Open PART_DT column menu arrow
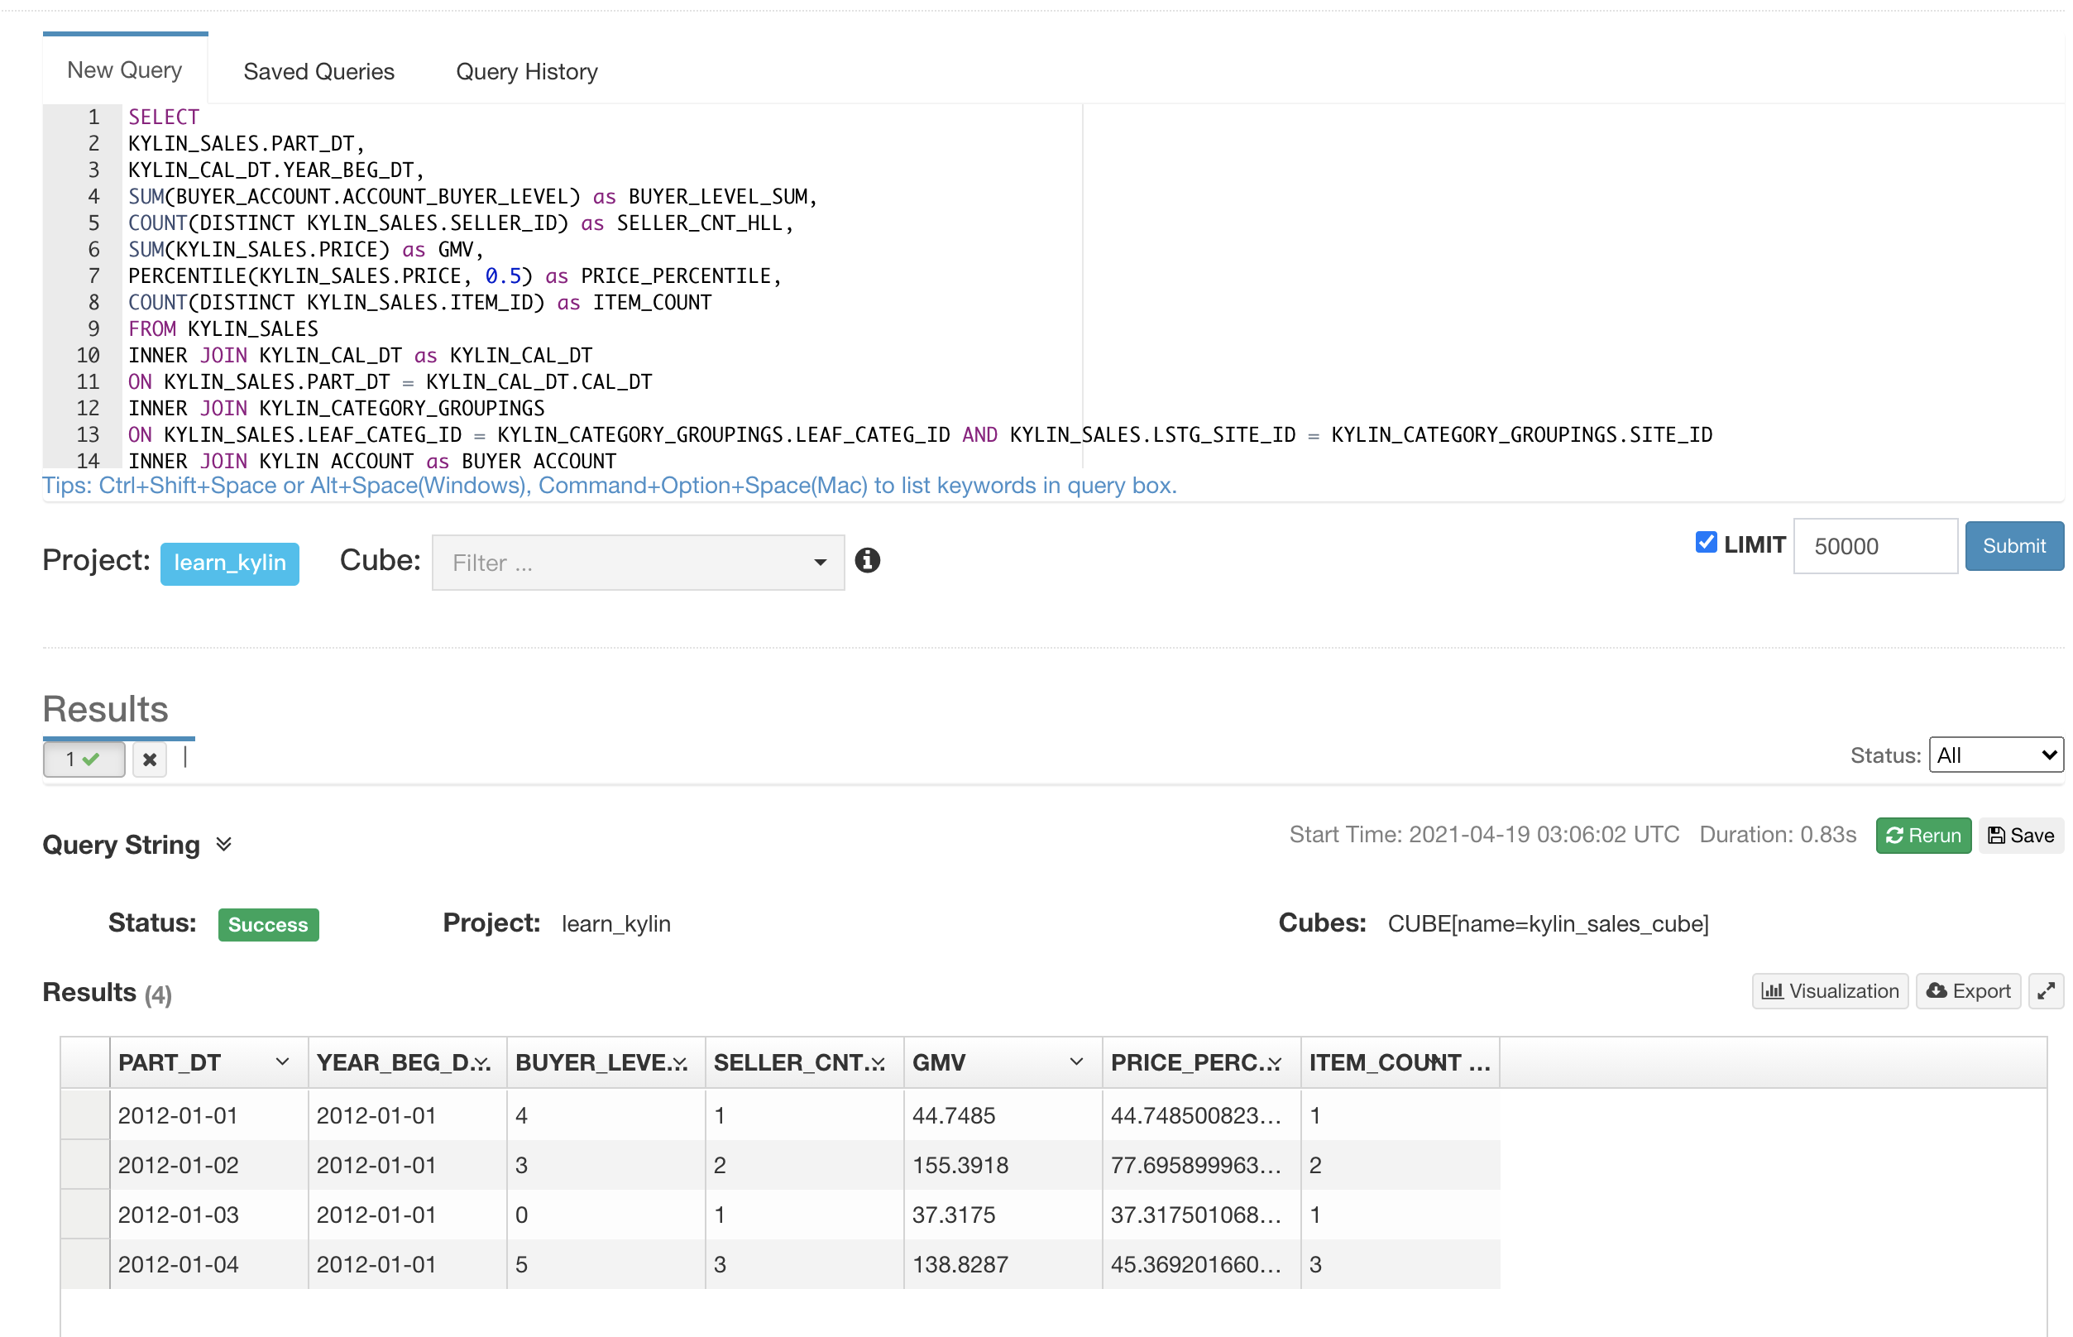The height and width of the screenshot is (1337, 2073). [x=282, y=1061]
